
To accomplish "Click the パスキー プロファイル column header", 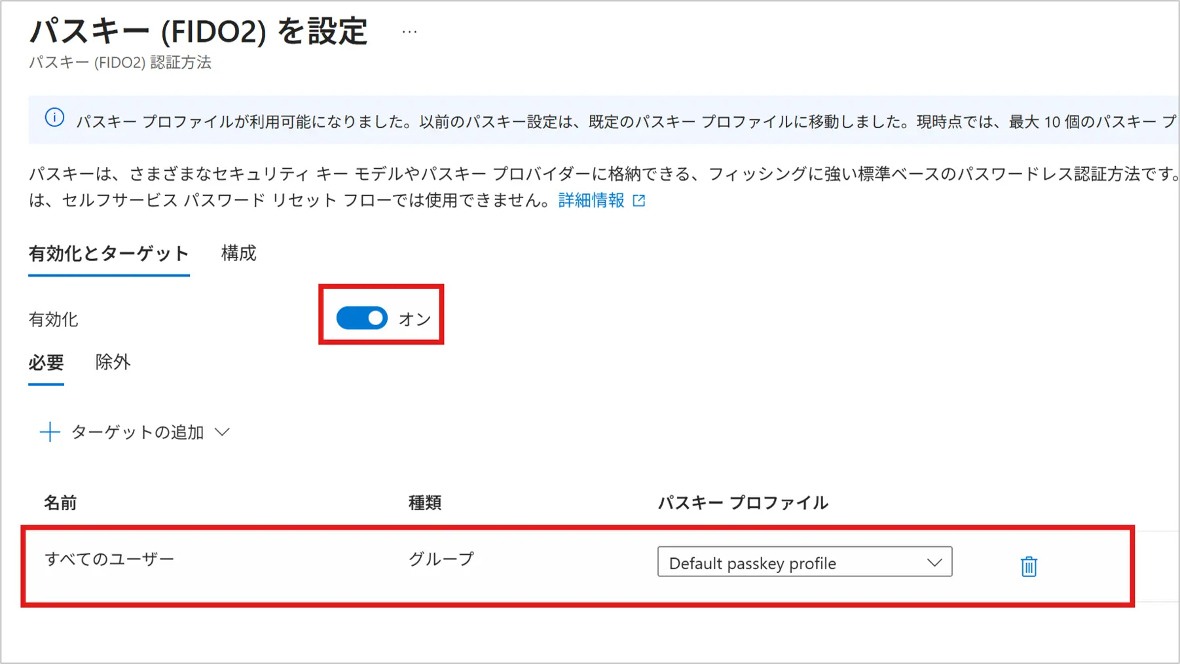I will (x=743, y=502).
